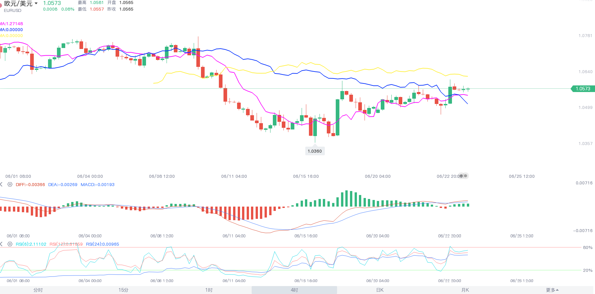
Task: Click the MACD 0.00716 upper scale label
Action: [584, 183]
